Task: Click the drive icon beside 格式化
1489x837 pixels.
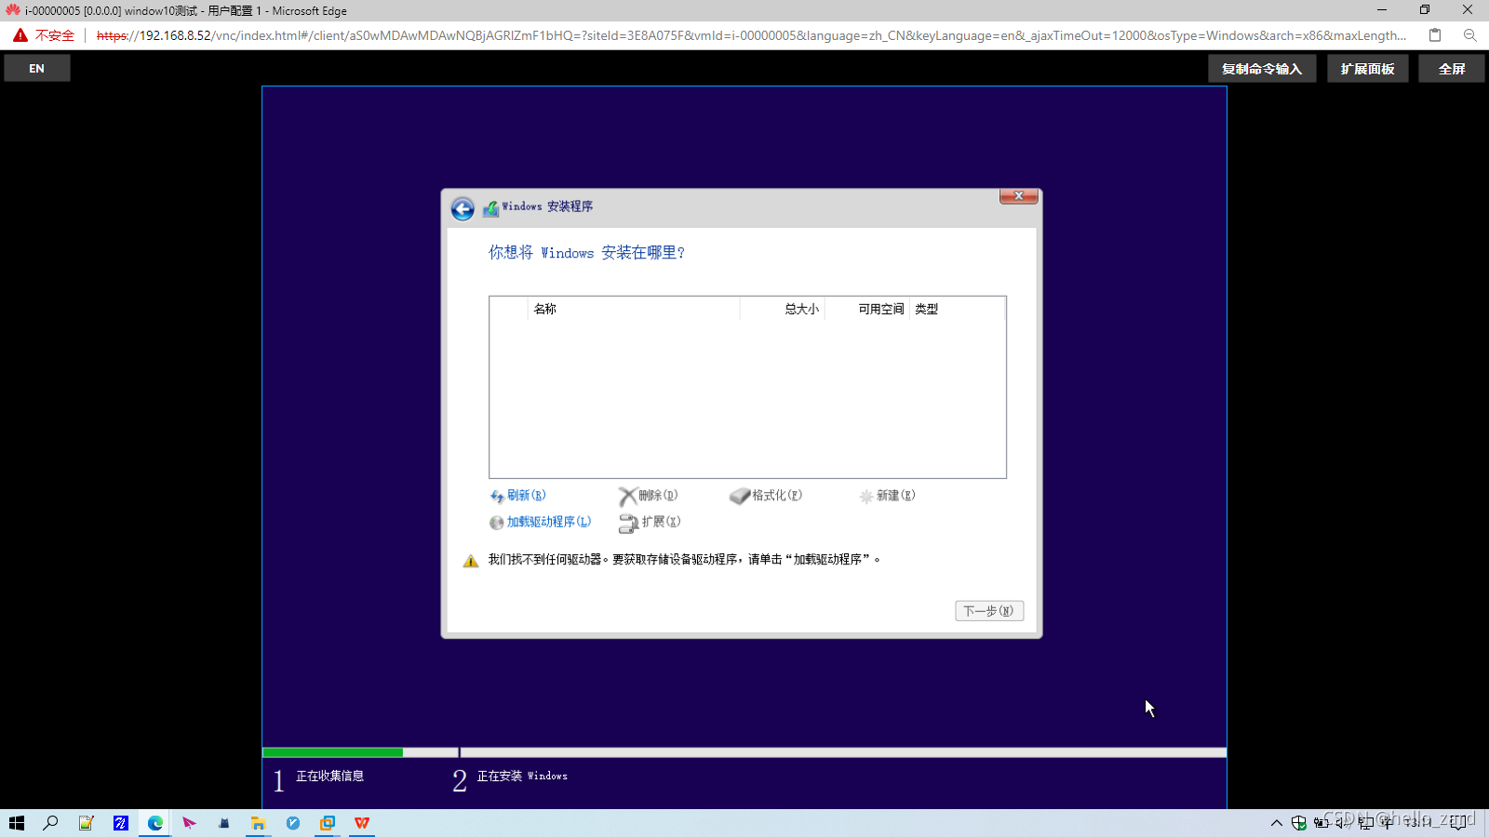Action: coord(740,497)
